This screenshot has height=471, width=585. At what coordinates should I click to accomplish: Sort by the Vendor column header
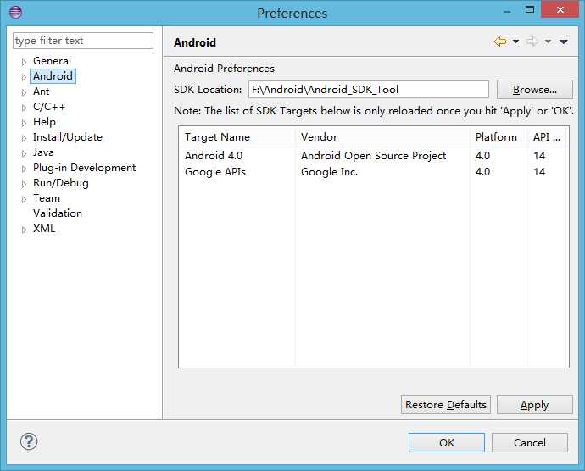coord(319,137)
